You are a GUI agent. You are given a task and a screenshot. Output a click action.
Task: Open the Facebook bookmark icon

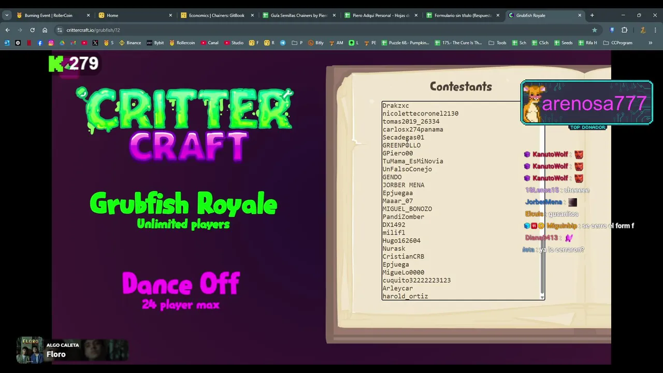40,42
